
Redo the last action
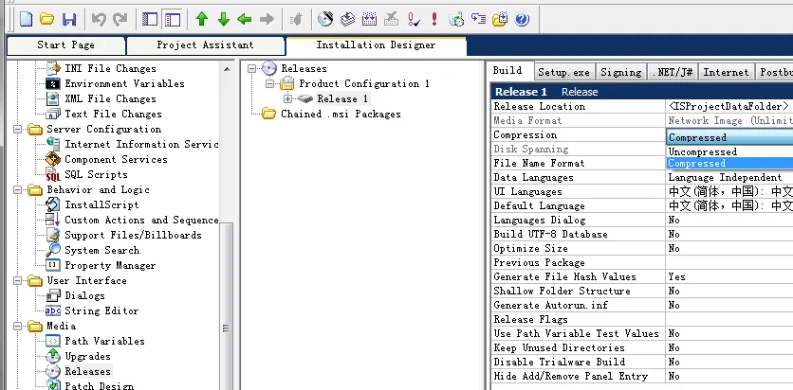[x=120, y=20]
